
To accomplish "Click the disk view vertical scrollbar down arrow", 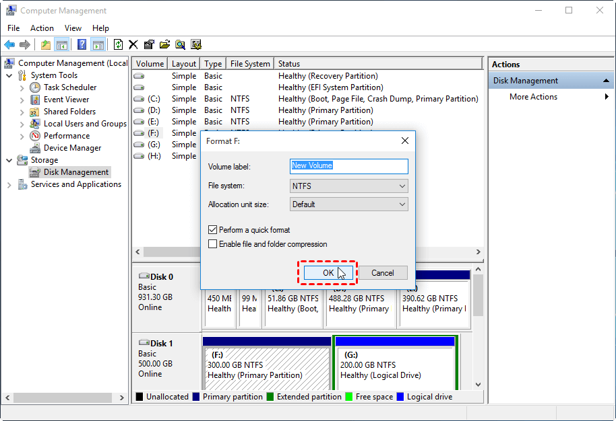I will [x=478, y=385].
